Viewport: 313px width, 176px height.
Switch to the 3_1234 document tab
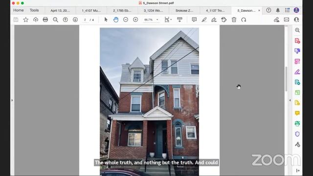coord(153,10)
